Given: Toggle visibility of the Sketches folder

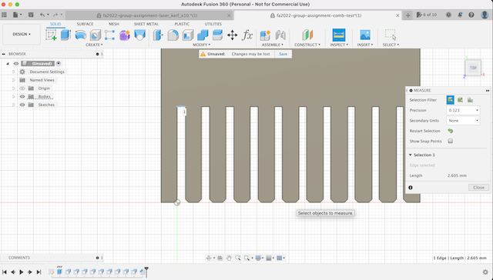Looking at the screenshot, I should (x=22, y=105).
